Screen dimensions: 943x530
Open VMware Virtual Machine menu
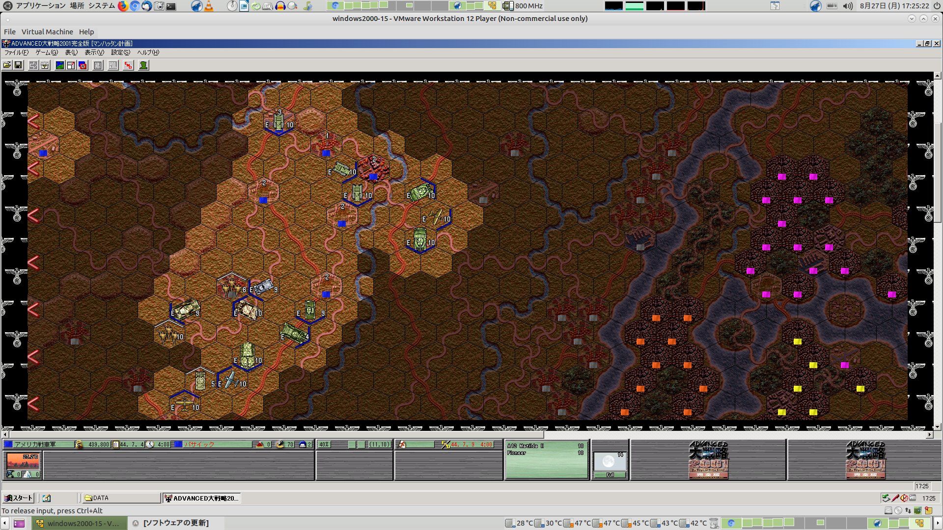point(47,32)
